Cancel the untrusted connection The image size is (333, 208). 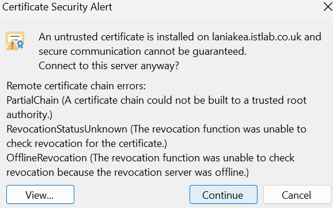click(x=297, y=195)
